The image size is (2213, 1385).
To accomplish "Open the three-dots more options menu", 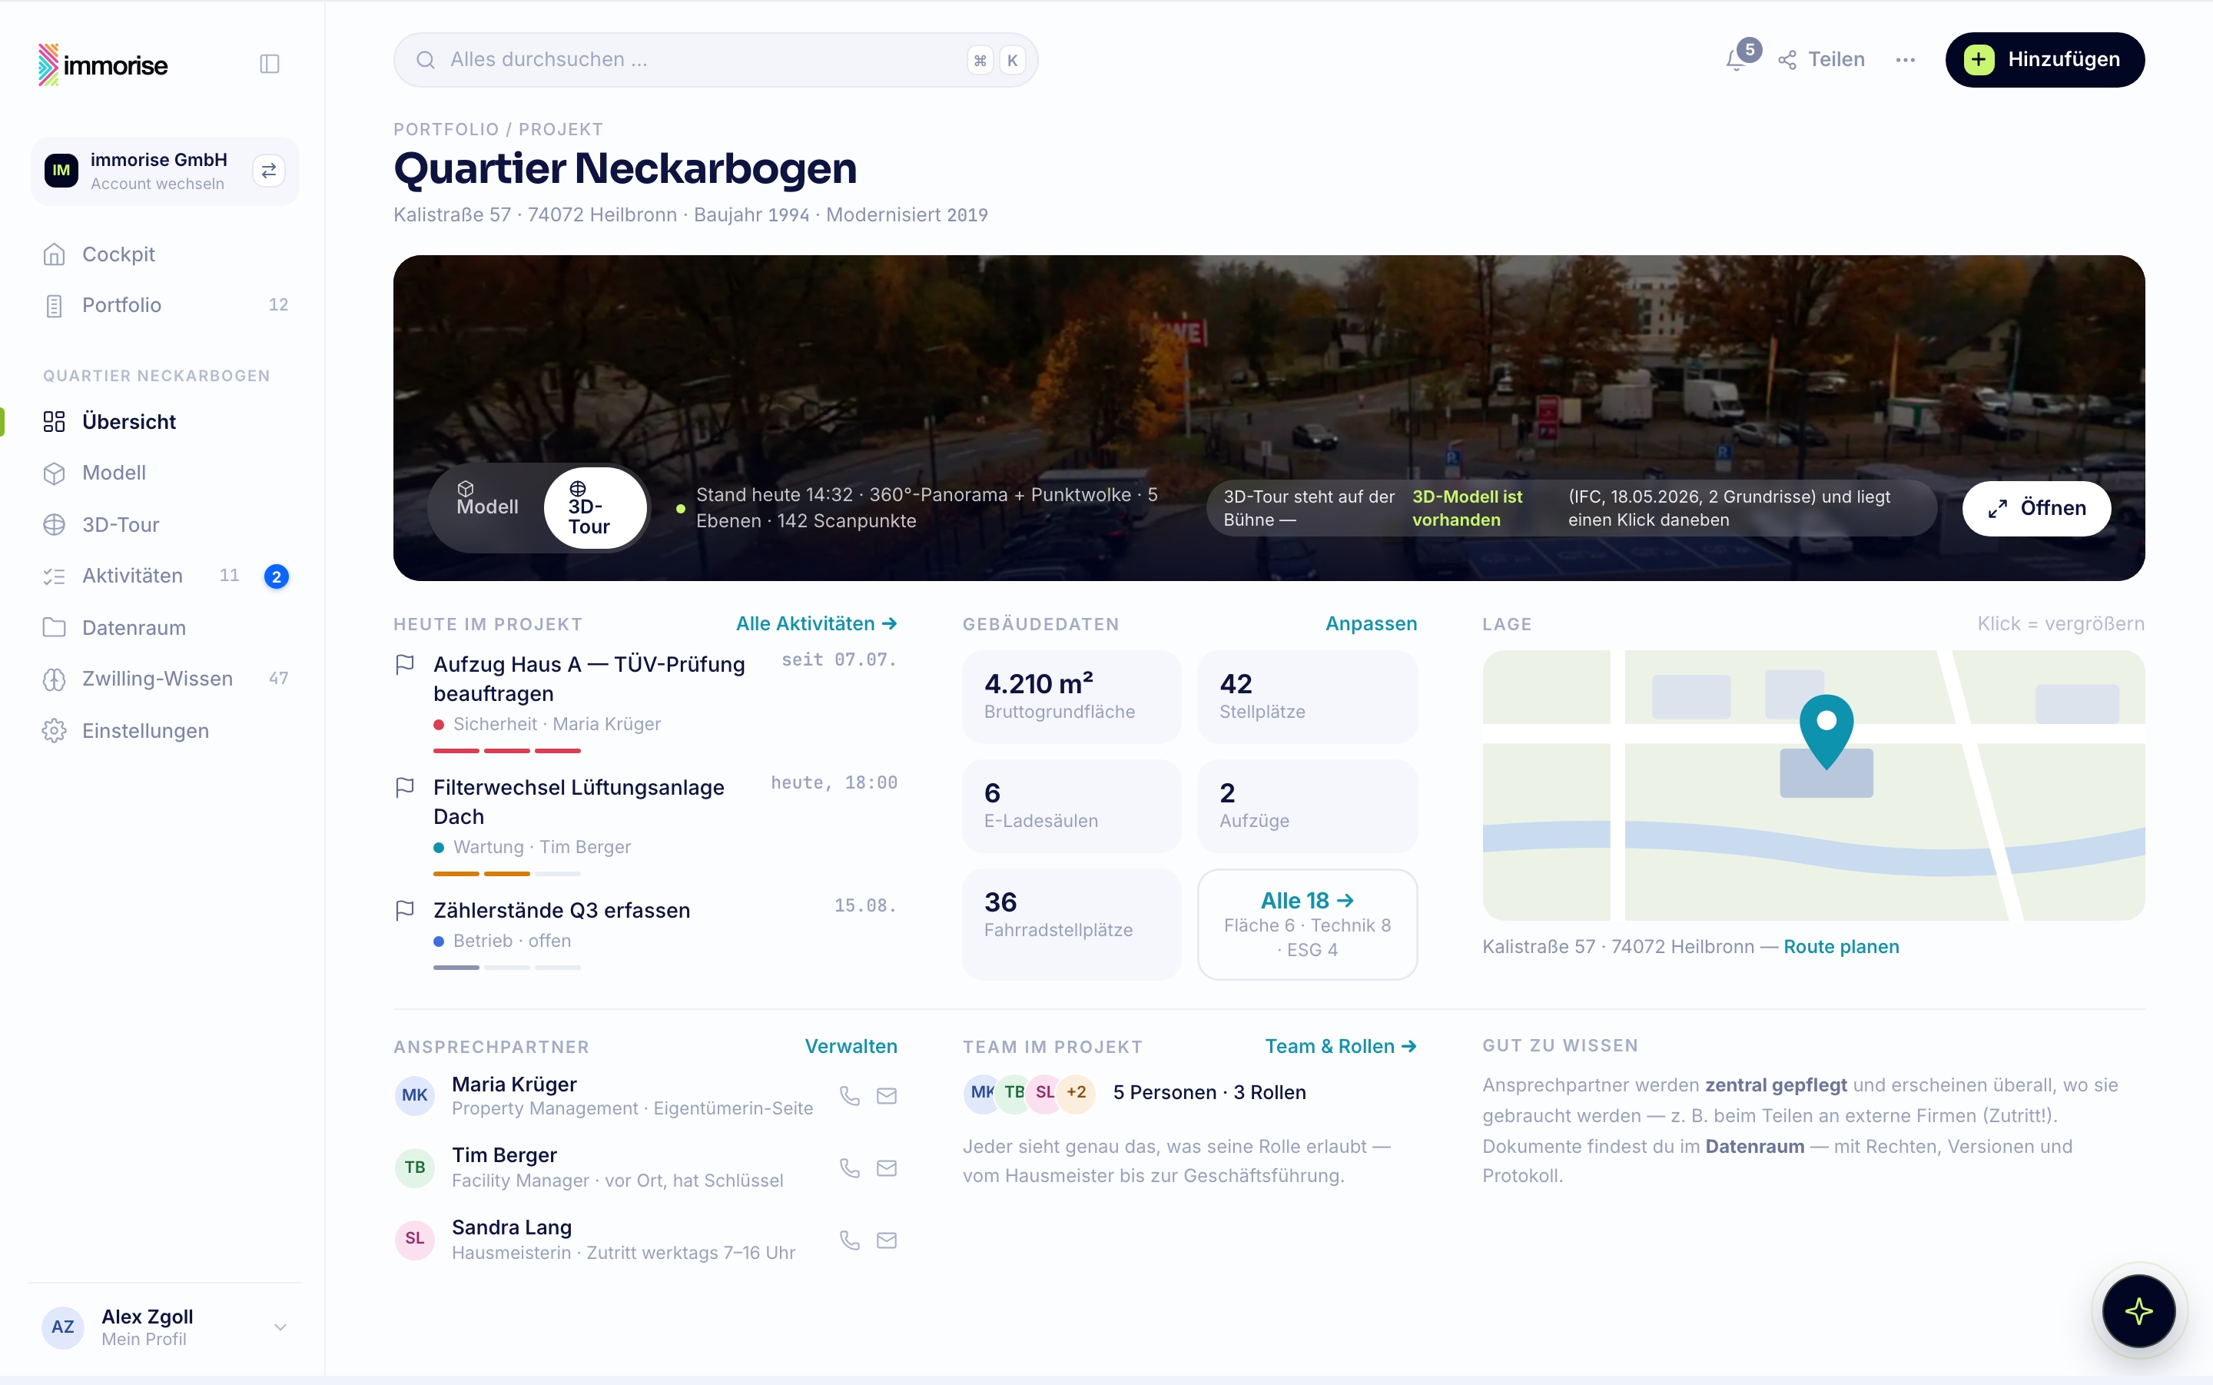I will 1906,59.
